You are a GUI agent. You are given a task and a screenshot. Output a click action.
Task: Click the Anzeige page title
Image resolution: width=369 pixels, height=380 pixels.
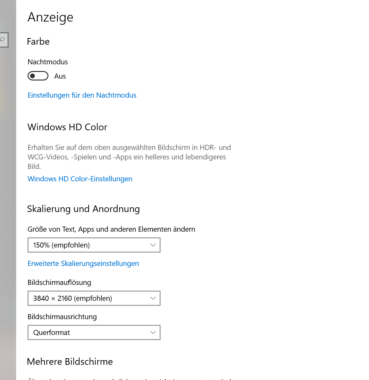[x=50, y=17]
